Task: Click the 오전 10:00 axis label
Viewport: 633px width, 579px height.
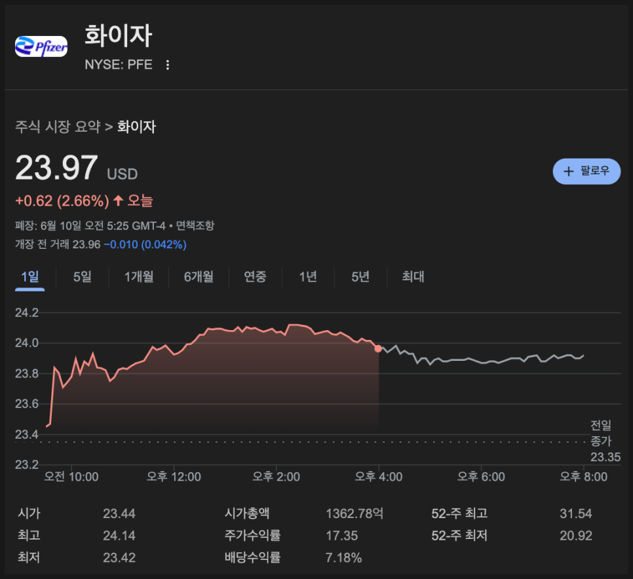Action: point(71,477)
